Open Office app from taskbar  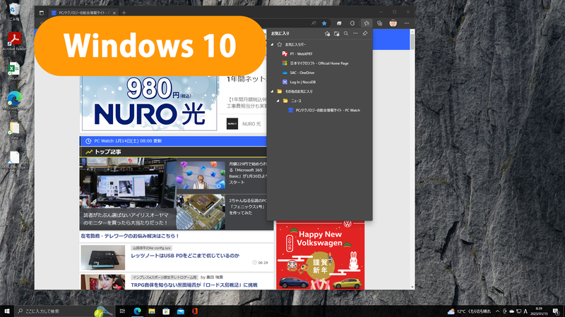pos(195,311)
